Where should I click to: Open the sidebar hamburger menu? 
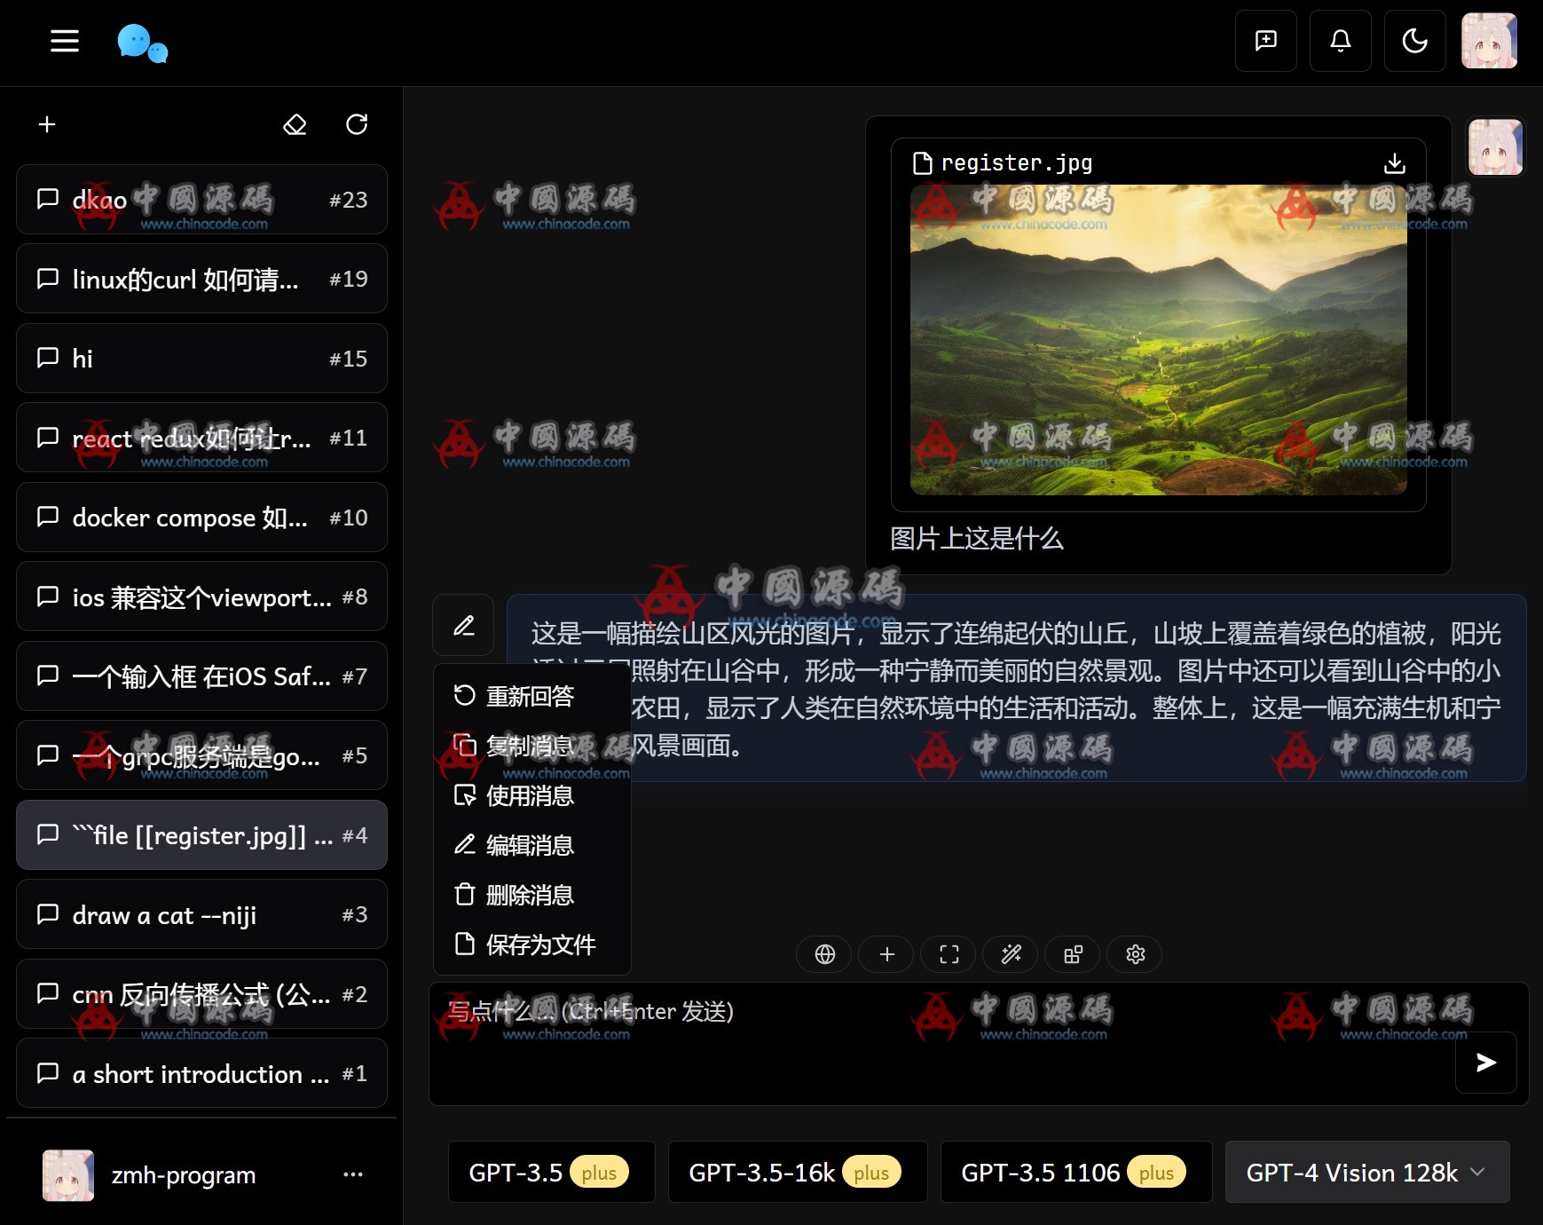63,41
